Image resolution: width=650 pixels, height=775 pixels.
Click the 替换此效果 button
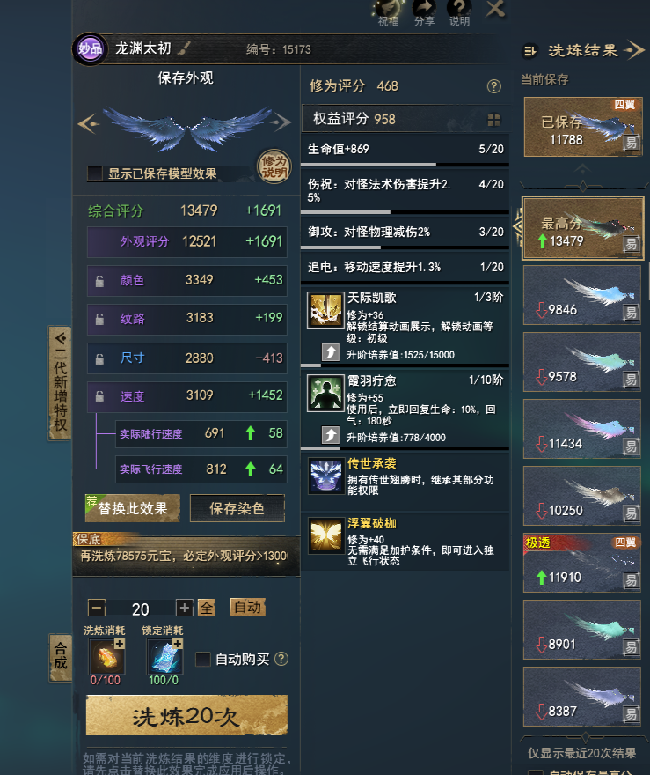(x=132, y=508)
